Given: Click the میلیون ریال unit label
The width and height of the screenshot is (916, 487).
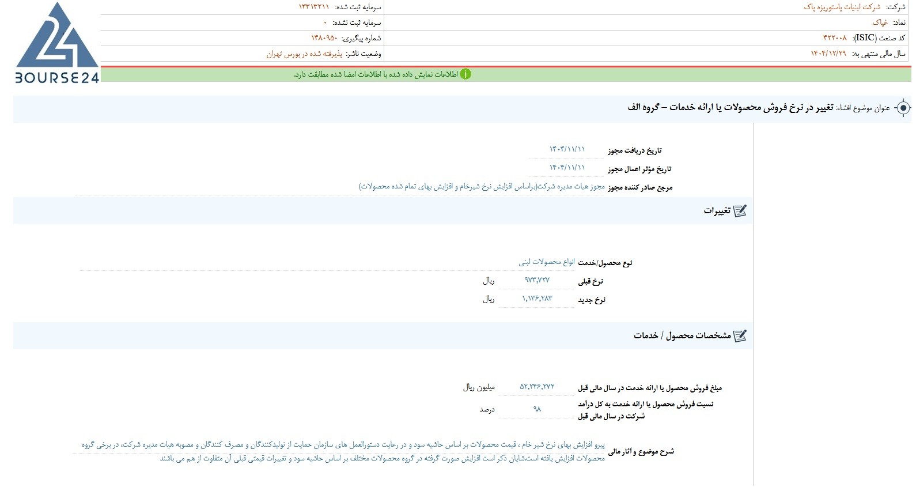Looking at the screenshot, I should click(479, 387).
